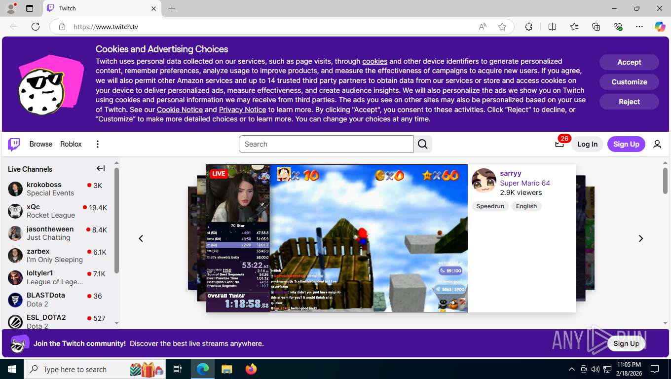Open Firefox from taskbar
671x379 pixels.
pos(251,369)
